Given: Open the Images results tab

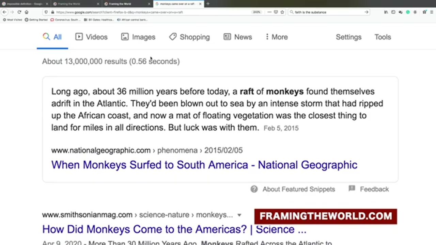Looking at the screenshot, I should [x=138, y=37].
